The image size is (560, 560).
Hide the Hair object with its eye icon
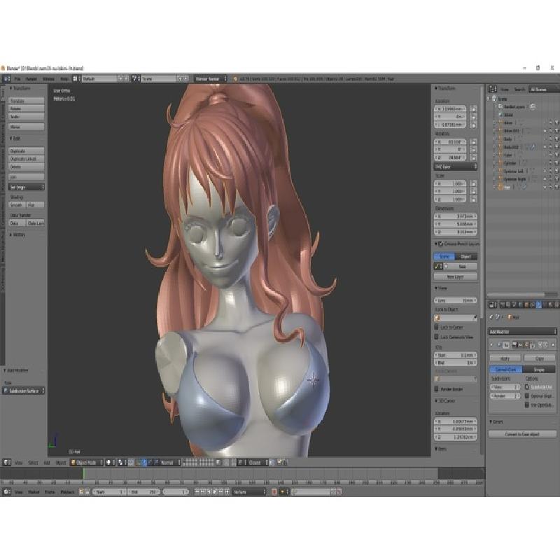click(545, 187)
